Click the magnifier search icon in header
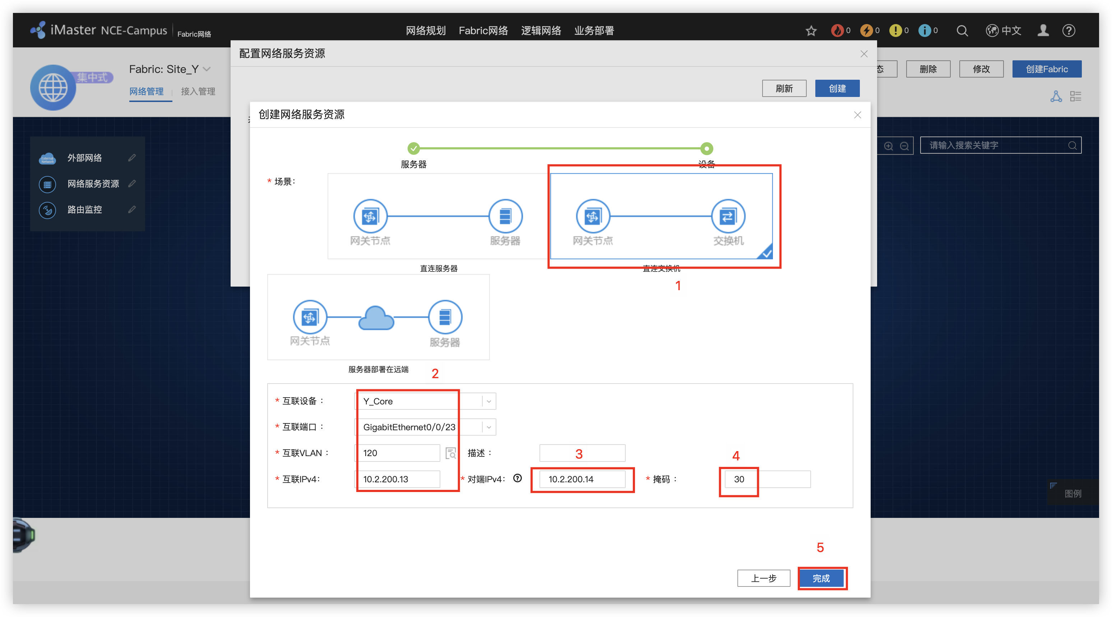Image resolution: width=1112 pixels, height=617 pixels. (x=962, y=31)
